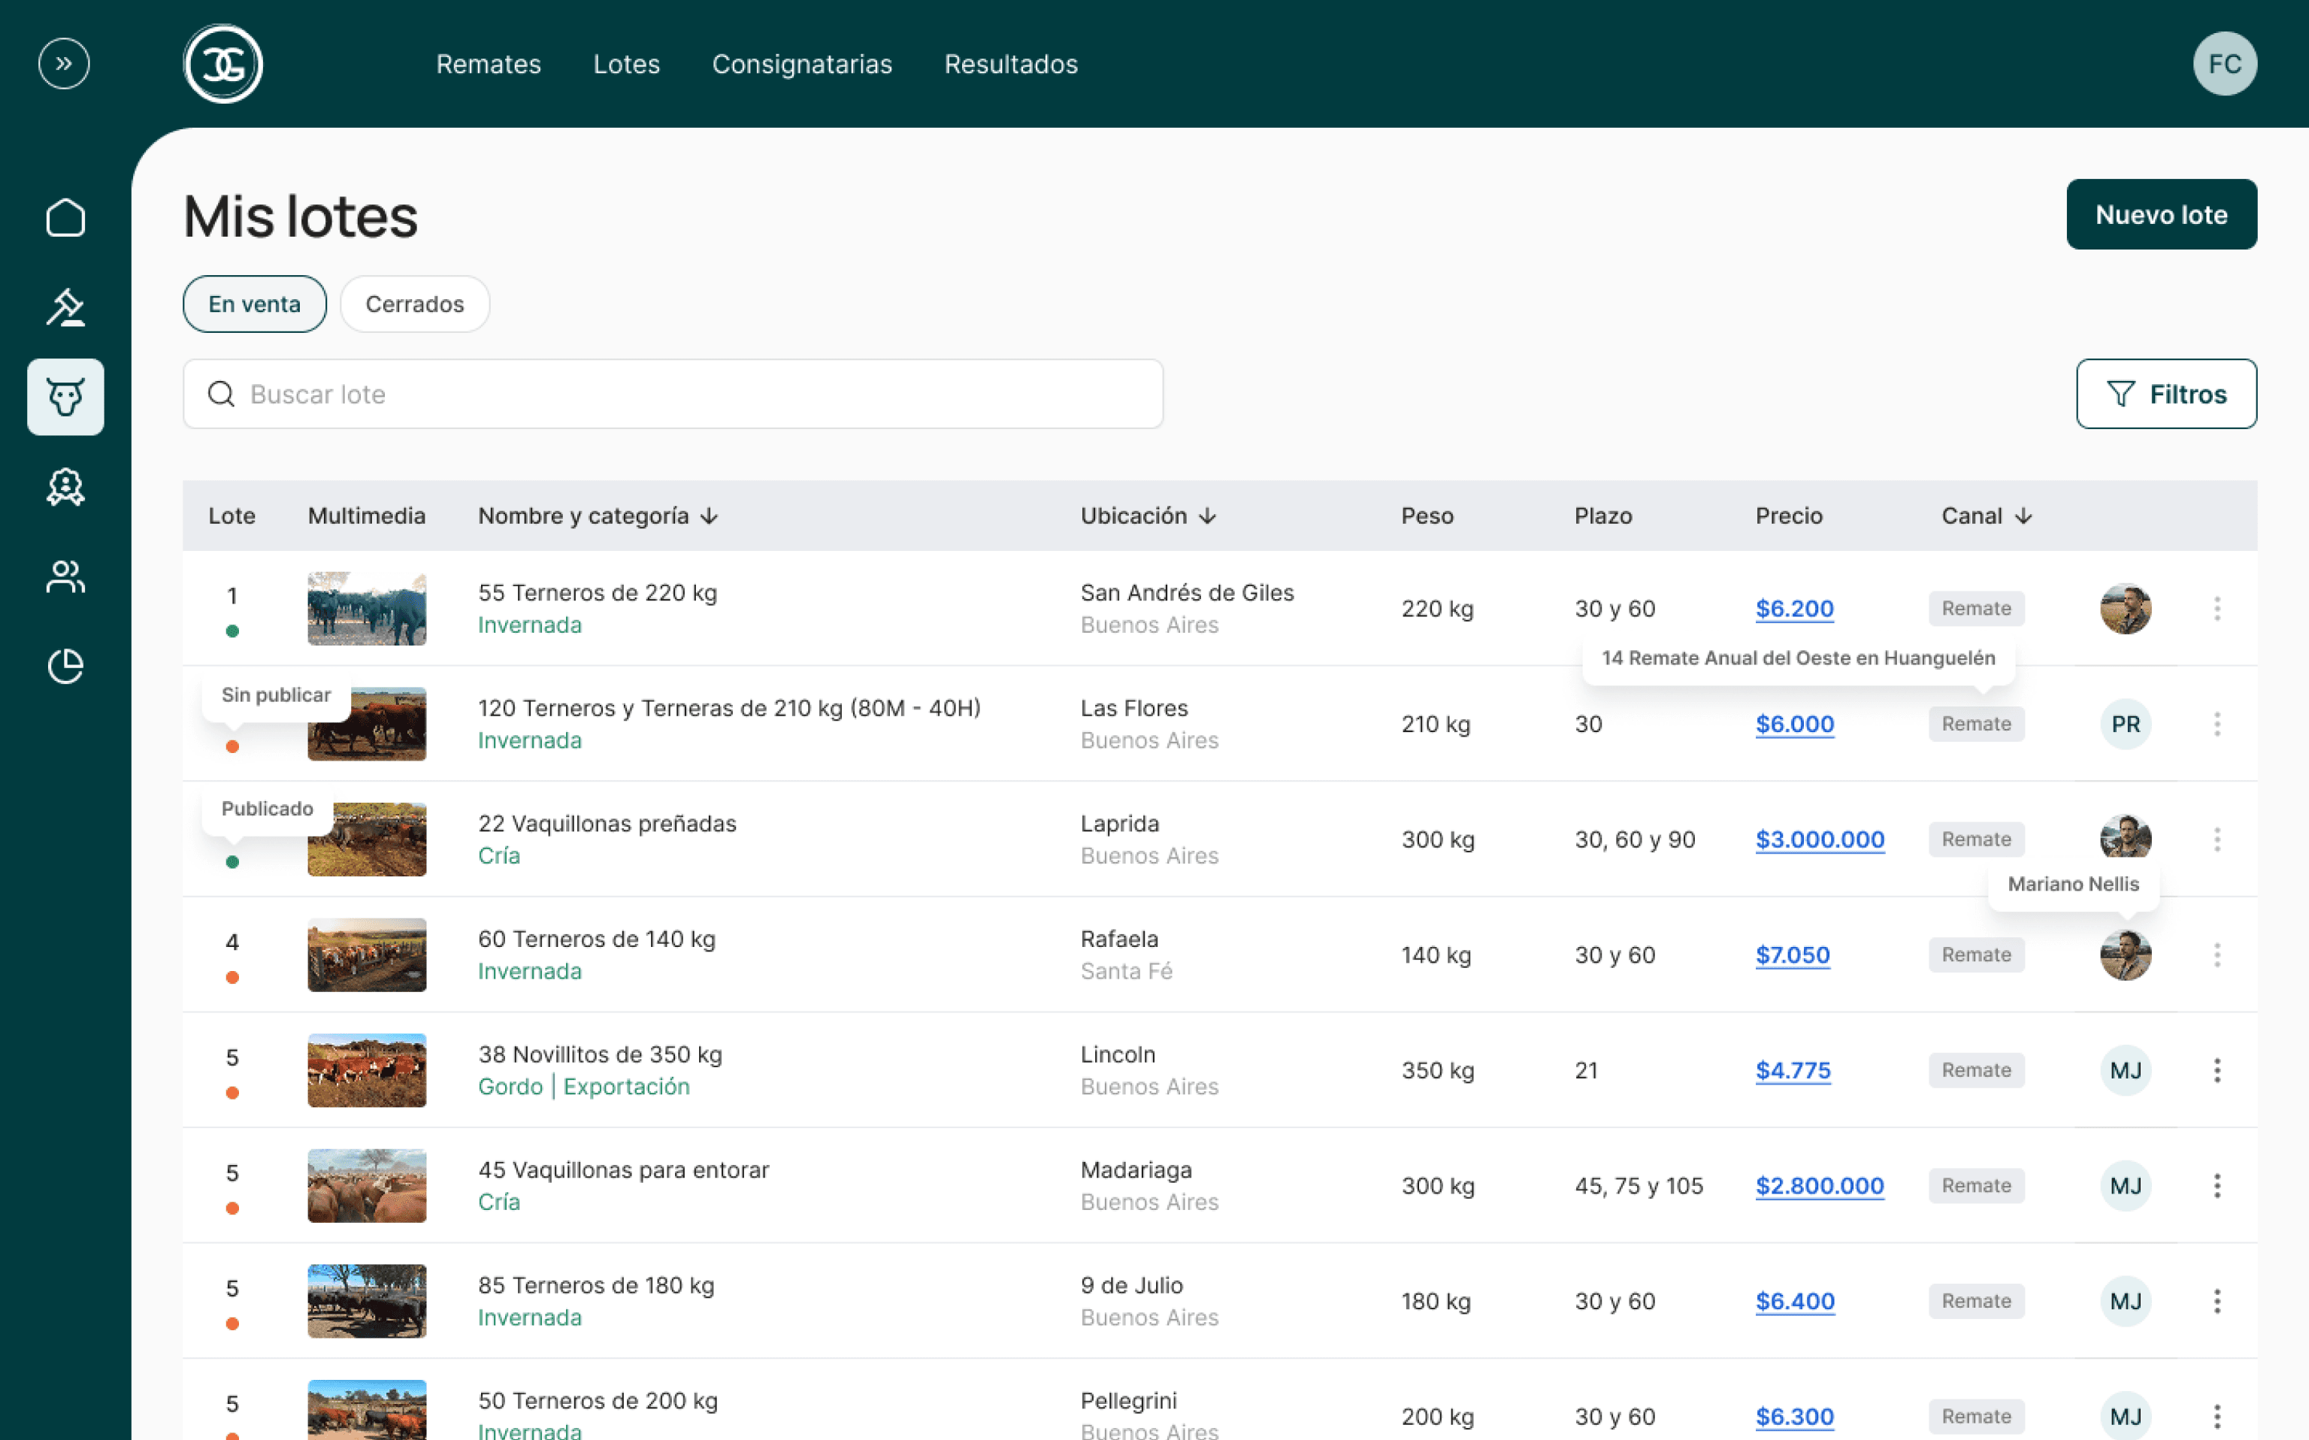
Task: Sort by Ubicación column arrow
Action: click(1207, 516)
